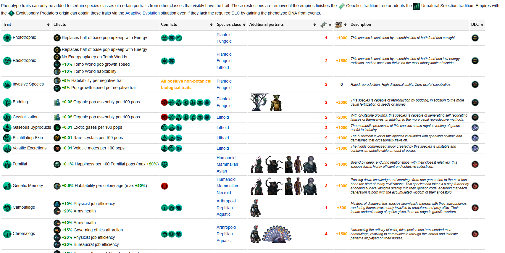Image resolution: width=505 pixels, height=253 pixels.
Task: Click the DLC icon in Familial row
Action: (475, 164)
